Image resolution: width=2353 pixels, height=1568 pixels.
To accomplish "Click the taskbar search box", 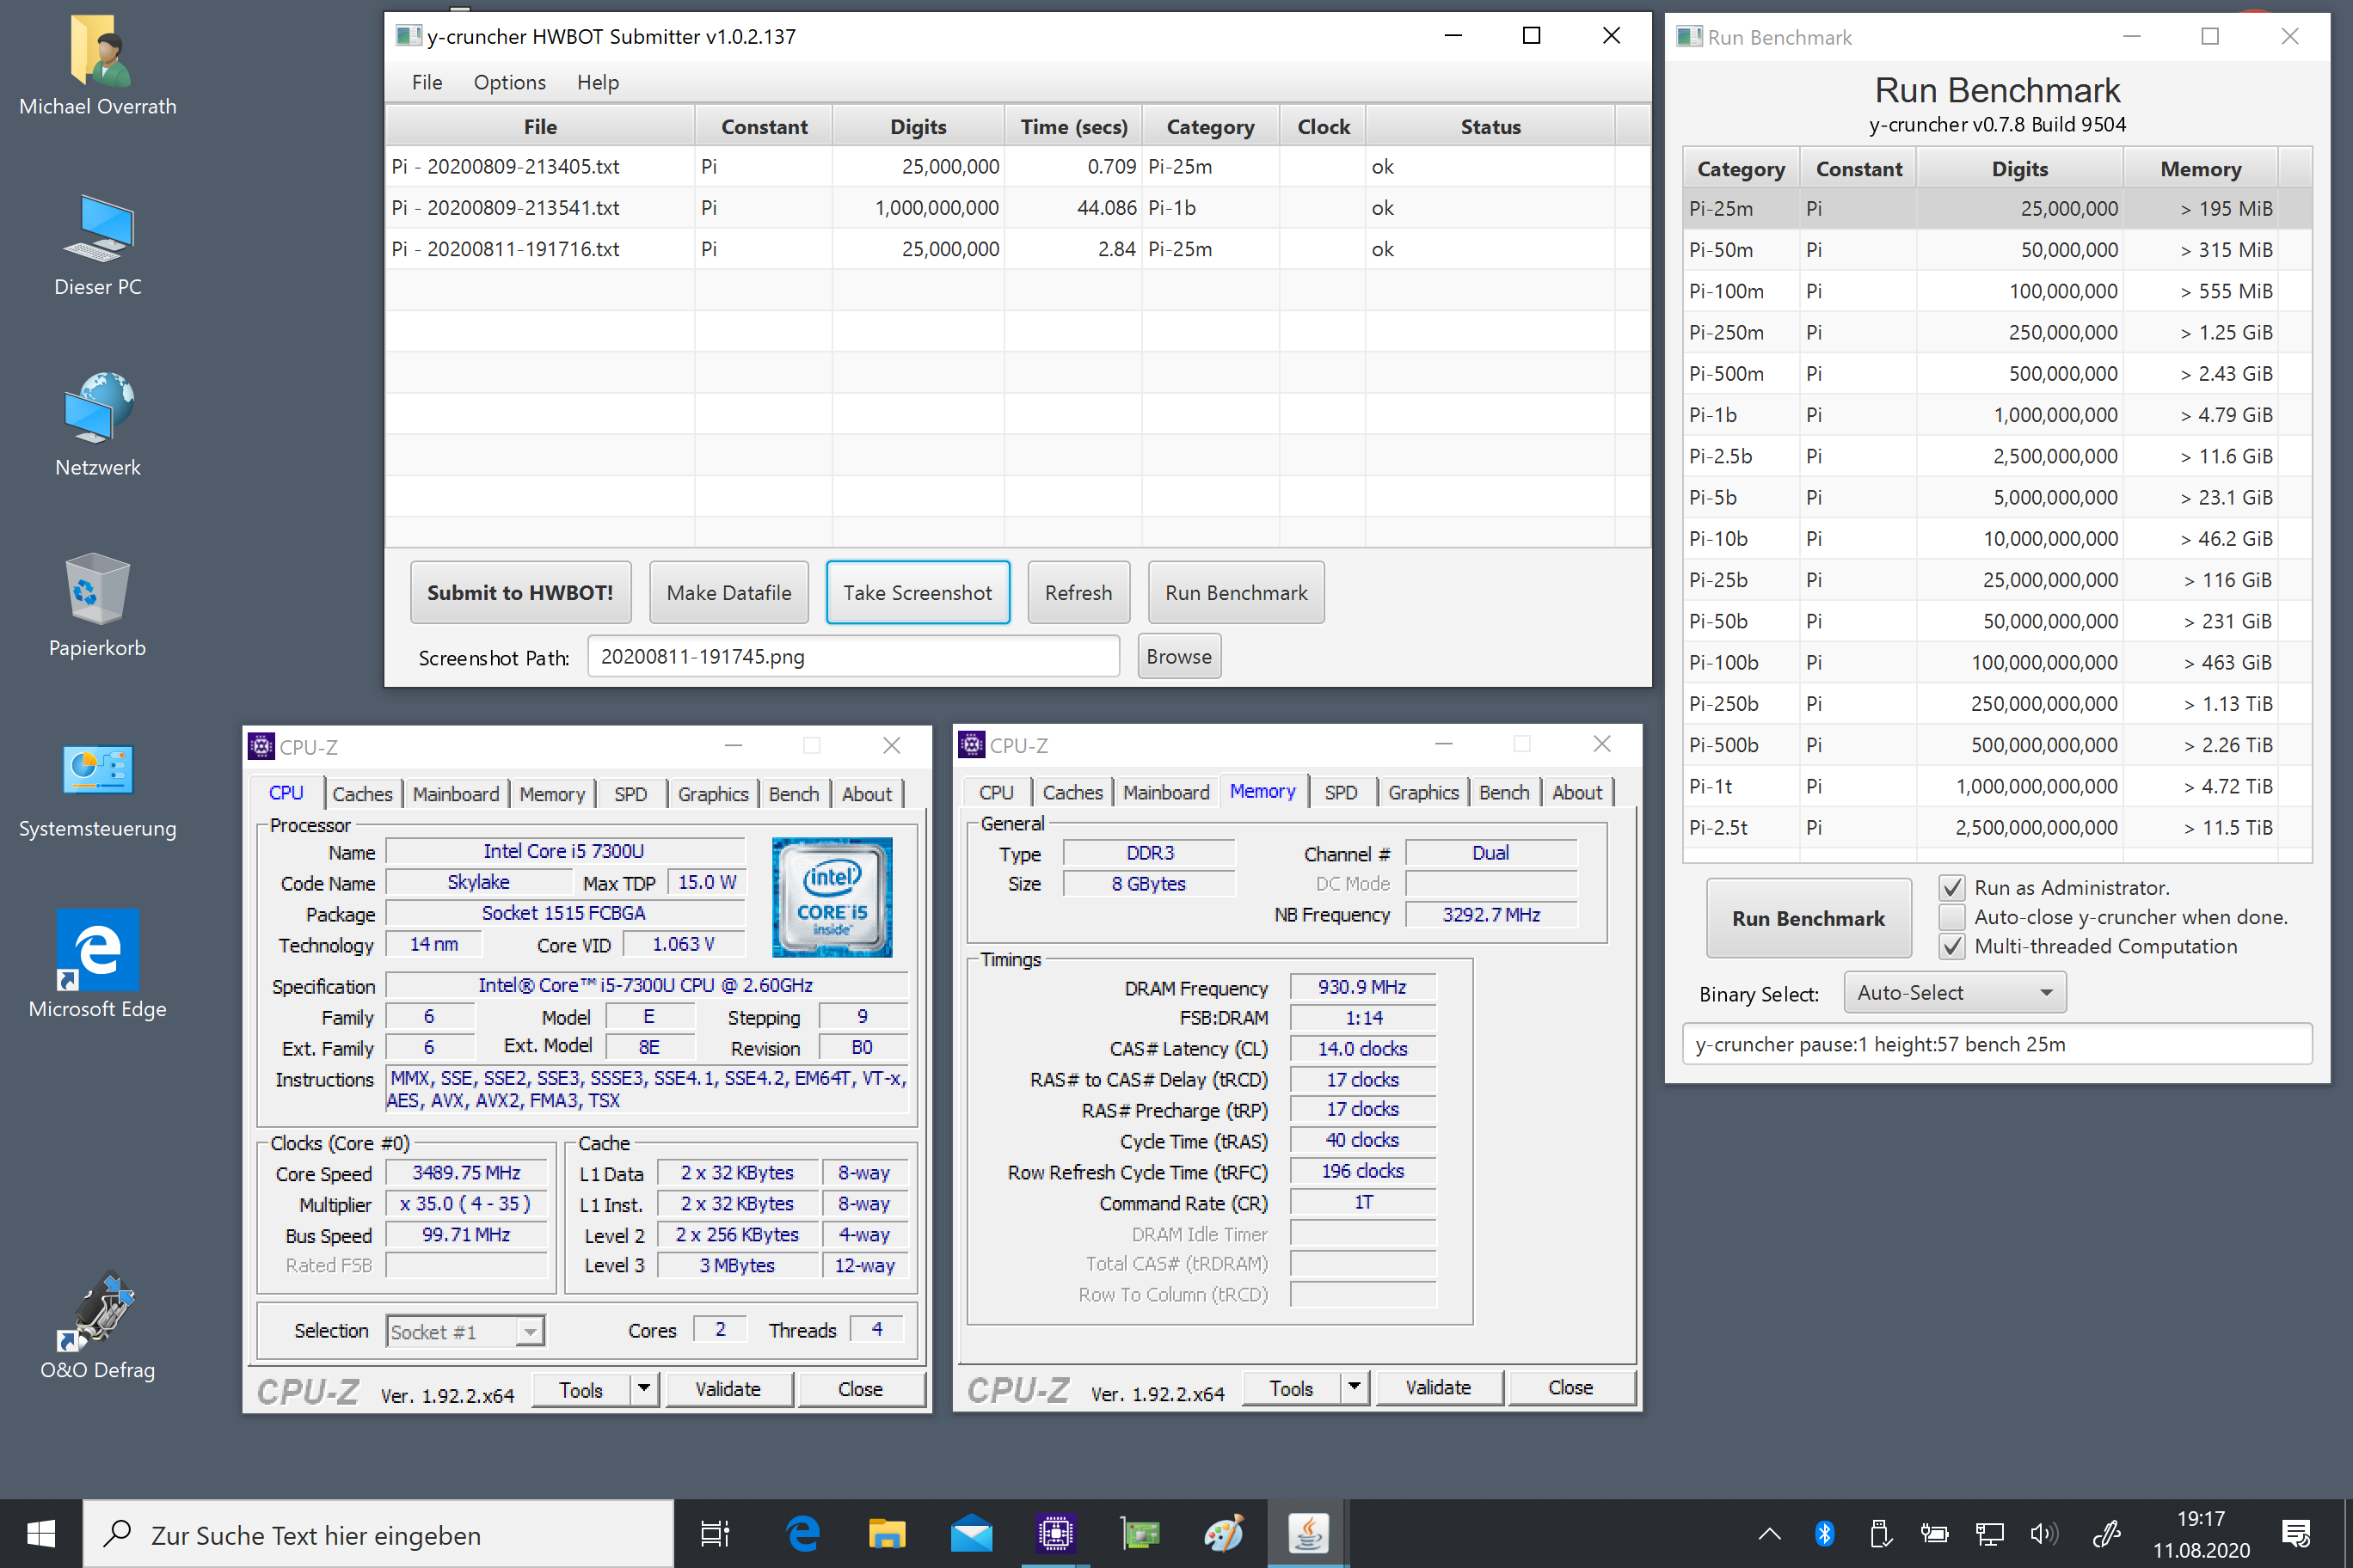I will tap(378, 1534).
